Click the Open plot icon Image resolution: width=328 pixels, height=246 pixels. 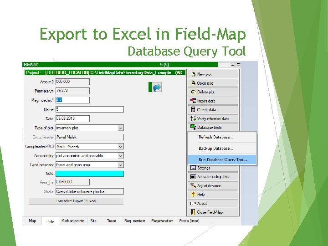(193, 83)
